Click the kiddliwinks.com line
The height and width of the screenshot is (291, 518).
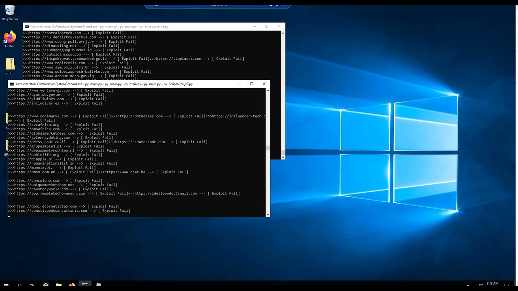click(57, 99)
